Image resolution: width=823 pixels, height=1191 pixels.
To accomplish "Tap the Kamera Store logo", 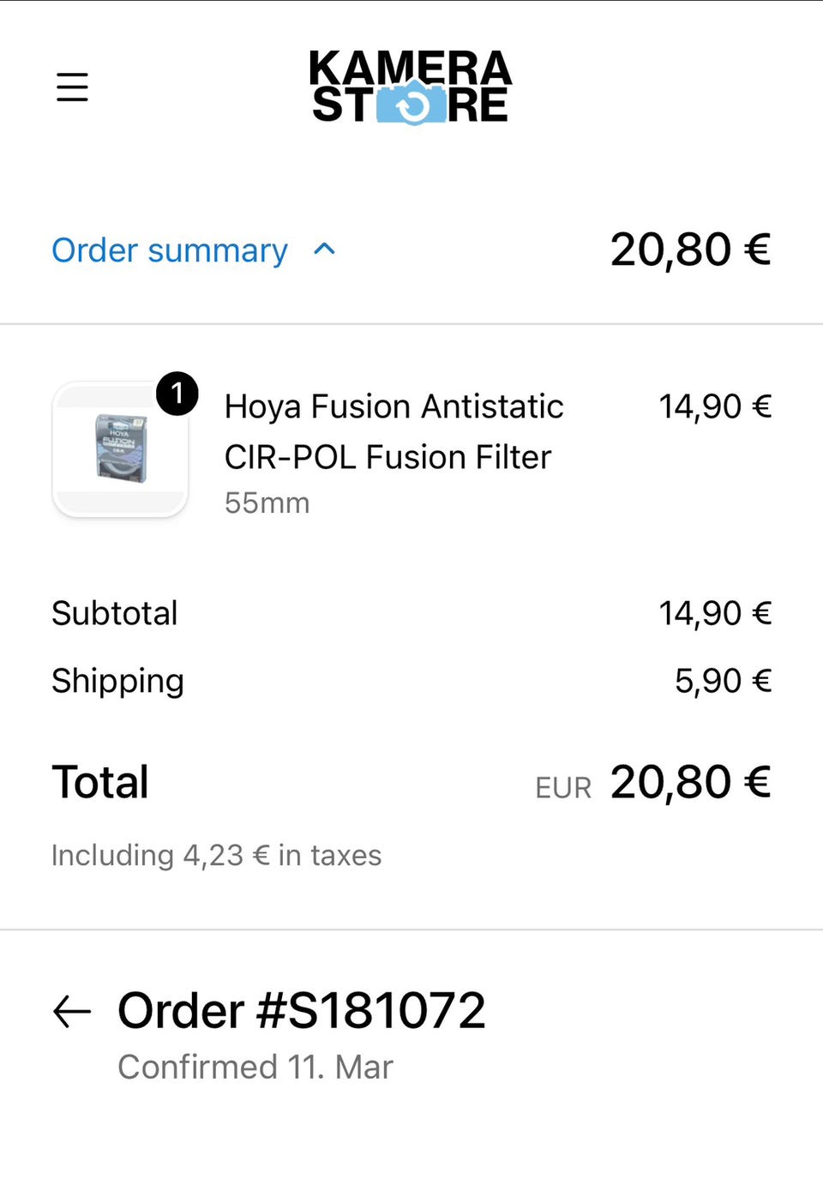I will click(411, 87).
